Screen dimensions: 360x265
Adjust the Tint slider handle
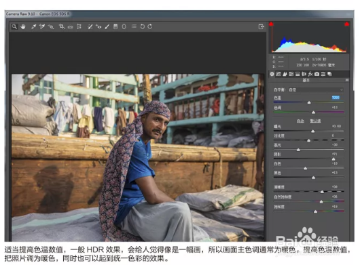(x=313, y=113)
